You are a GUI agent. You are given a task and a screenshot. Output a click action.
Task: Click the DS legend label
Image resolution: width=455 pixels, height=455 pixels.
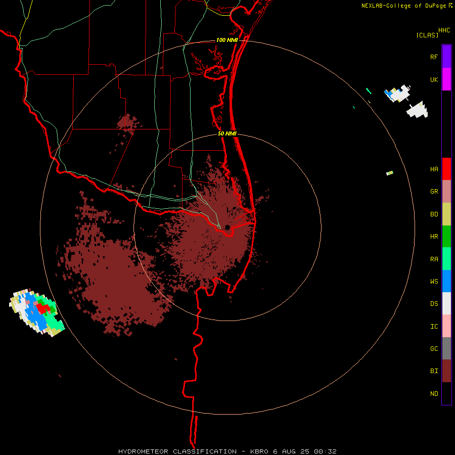point(434,304)
